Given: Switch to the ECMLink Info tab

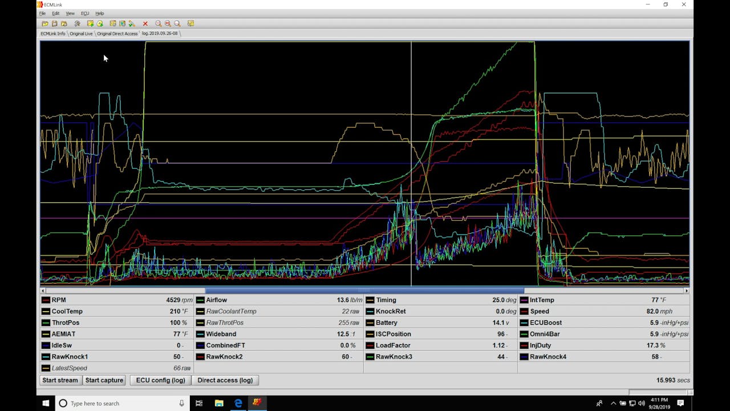Looking at the screenshot, I should click(52, 34).
